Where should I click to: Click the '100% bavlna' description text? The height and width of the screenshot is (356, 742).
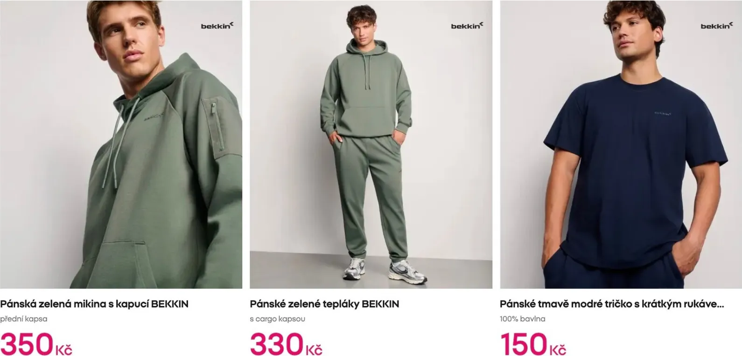522,319
